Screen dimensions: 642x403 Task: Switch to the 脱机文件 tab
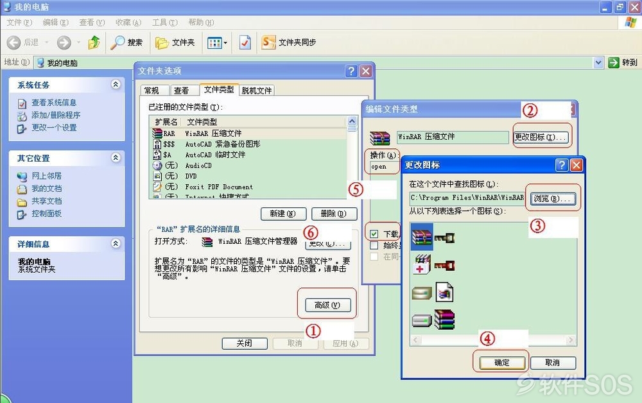point(257,90)
